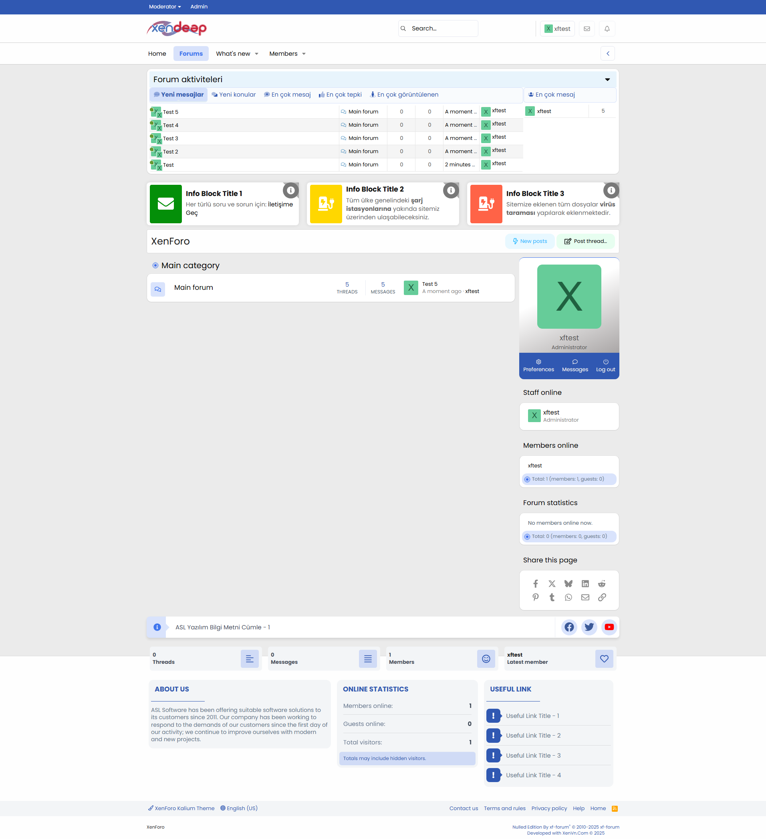Open the RSS feed icon in footer
The height and width of the screenshot is (839, 766).
coord(614,808)
